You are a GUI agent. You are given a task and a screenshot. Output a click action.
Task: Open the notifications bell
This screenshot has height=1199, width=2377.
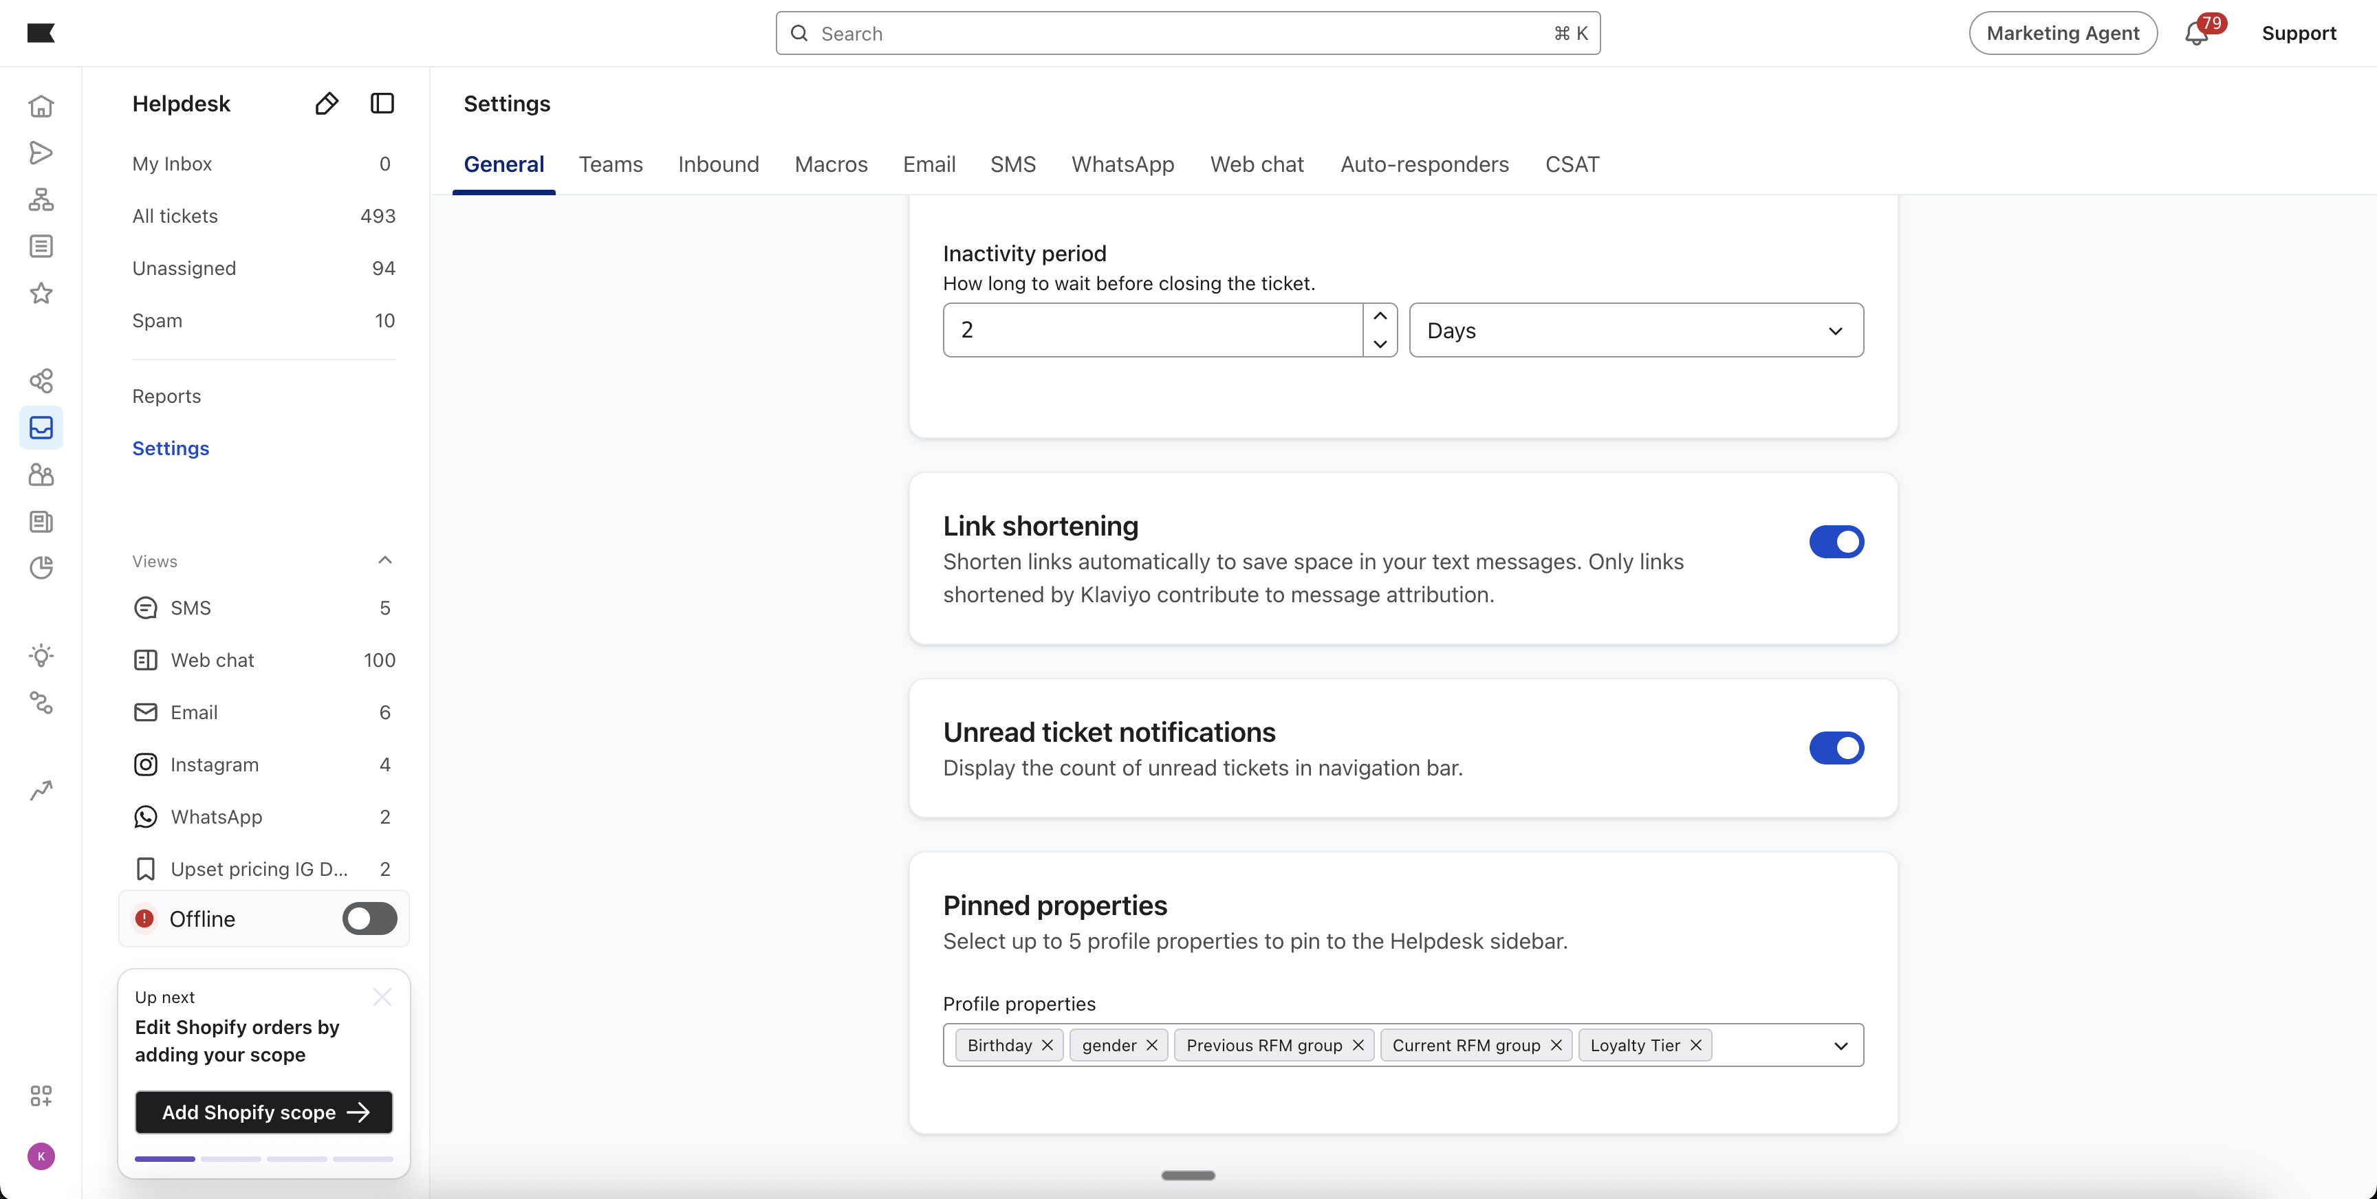coord(2196,34)
